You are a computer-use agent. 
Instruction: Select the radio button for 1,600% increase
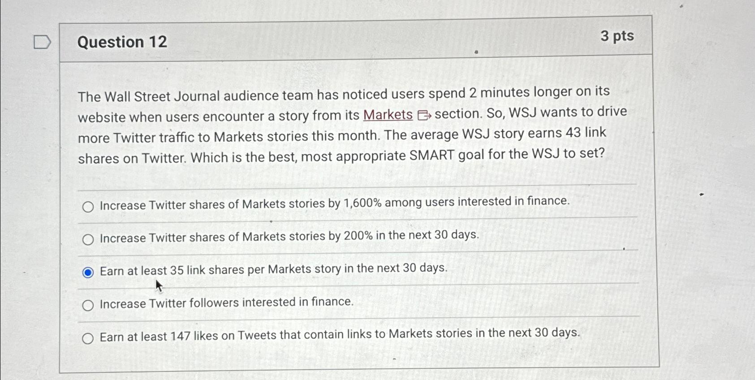pos(88,207)
